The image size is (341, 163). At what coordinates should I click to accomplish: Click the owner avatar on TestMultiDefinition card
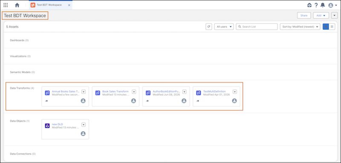tap(234, 101)
